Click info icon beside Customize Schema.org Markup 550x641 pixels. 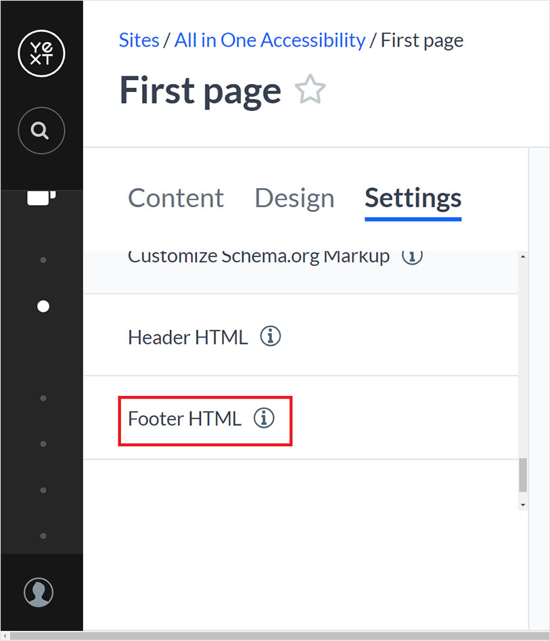(x=413, y=257)
